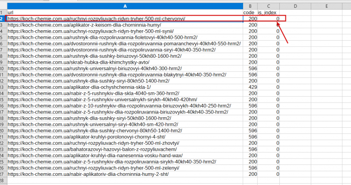351x185 pixels.
Task: Open the aplikator-kruhlyi nanesennia-vosku-hand-wax URL
Action: coord(95,155)
